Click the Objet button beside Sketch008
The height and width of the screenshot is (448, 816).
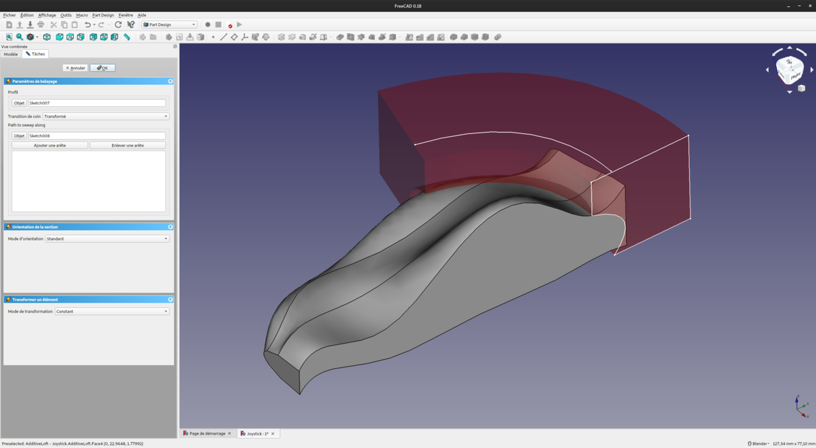click(19, 136)
